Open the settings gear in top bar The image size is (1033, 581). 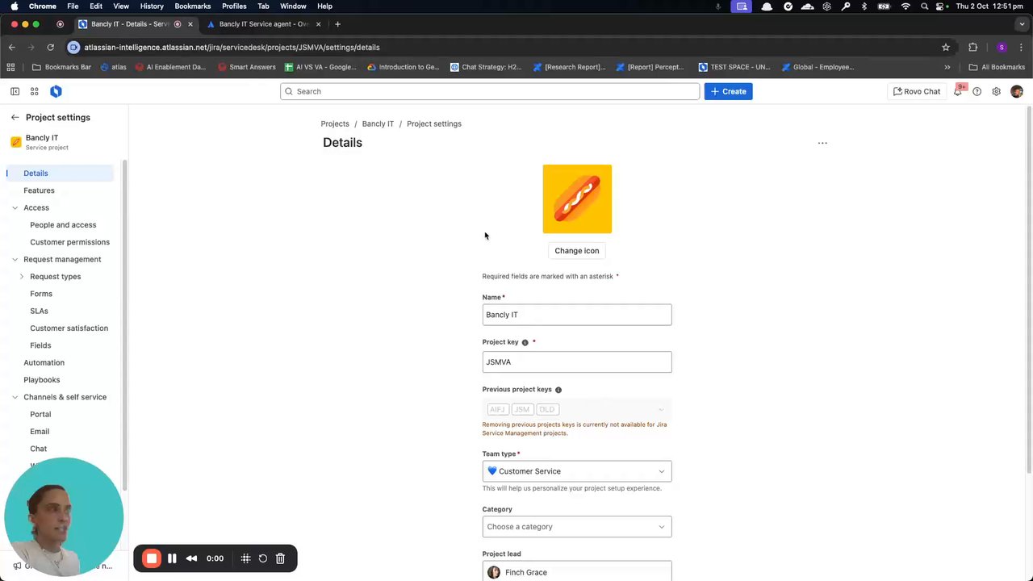coord(996,91)
